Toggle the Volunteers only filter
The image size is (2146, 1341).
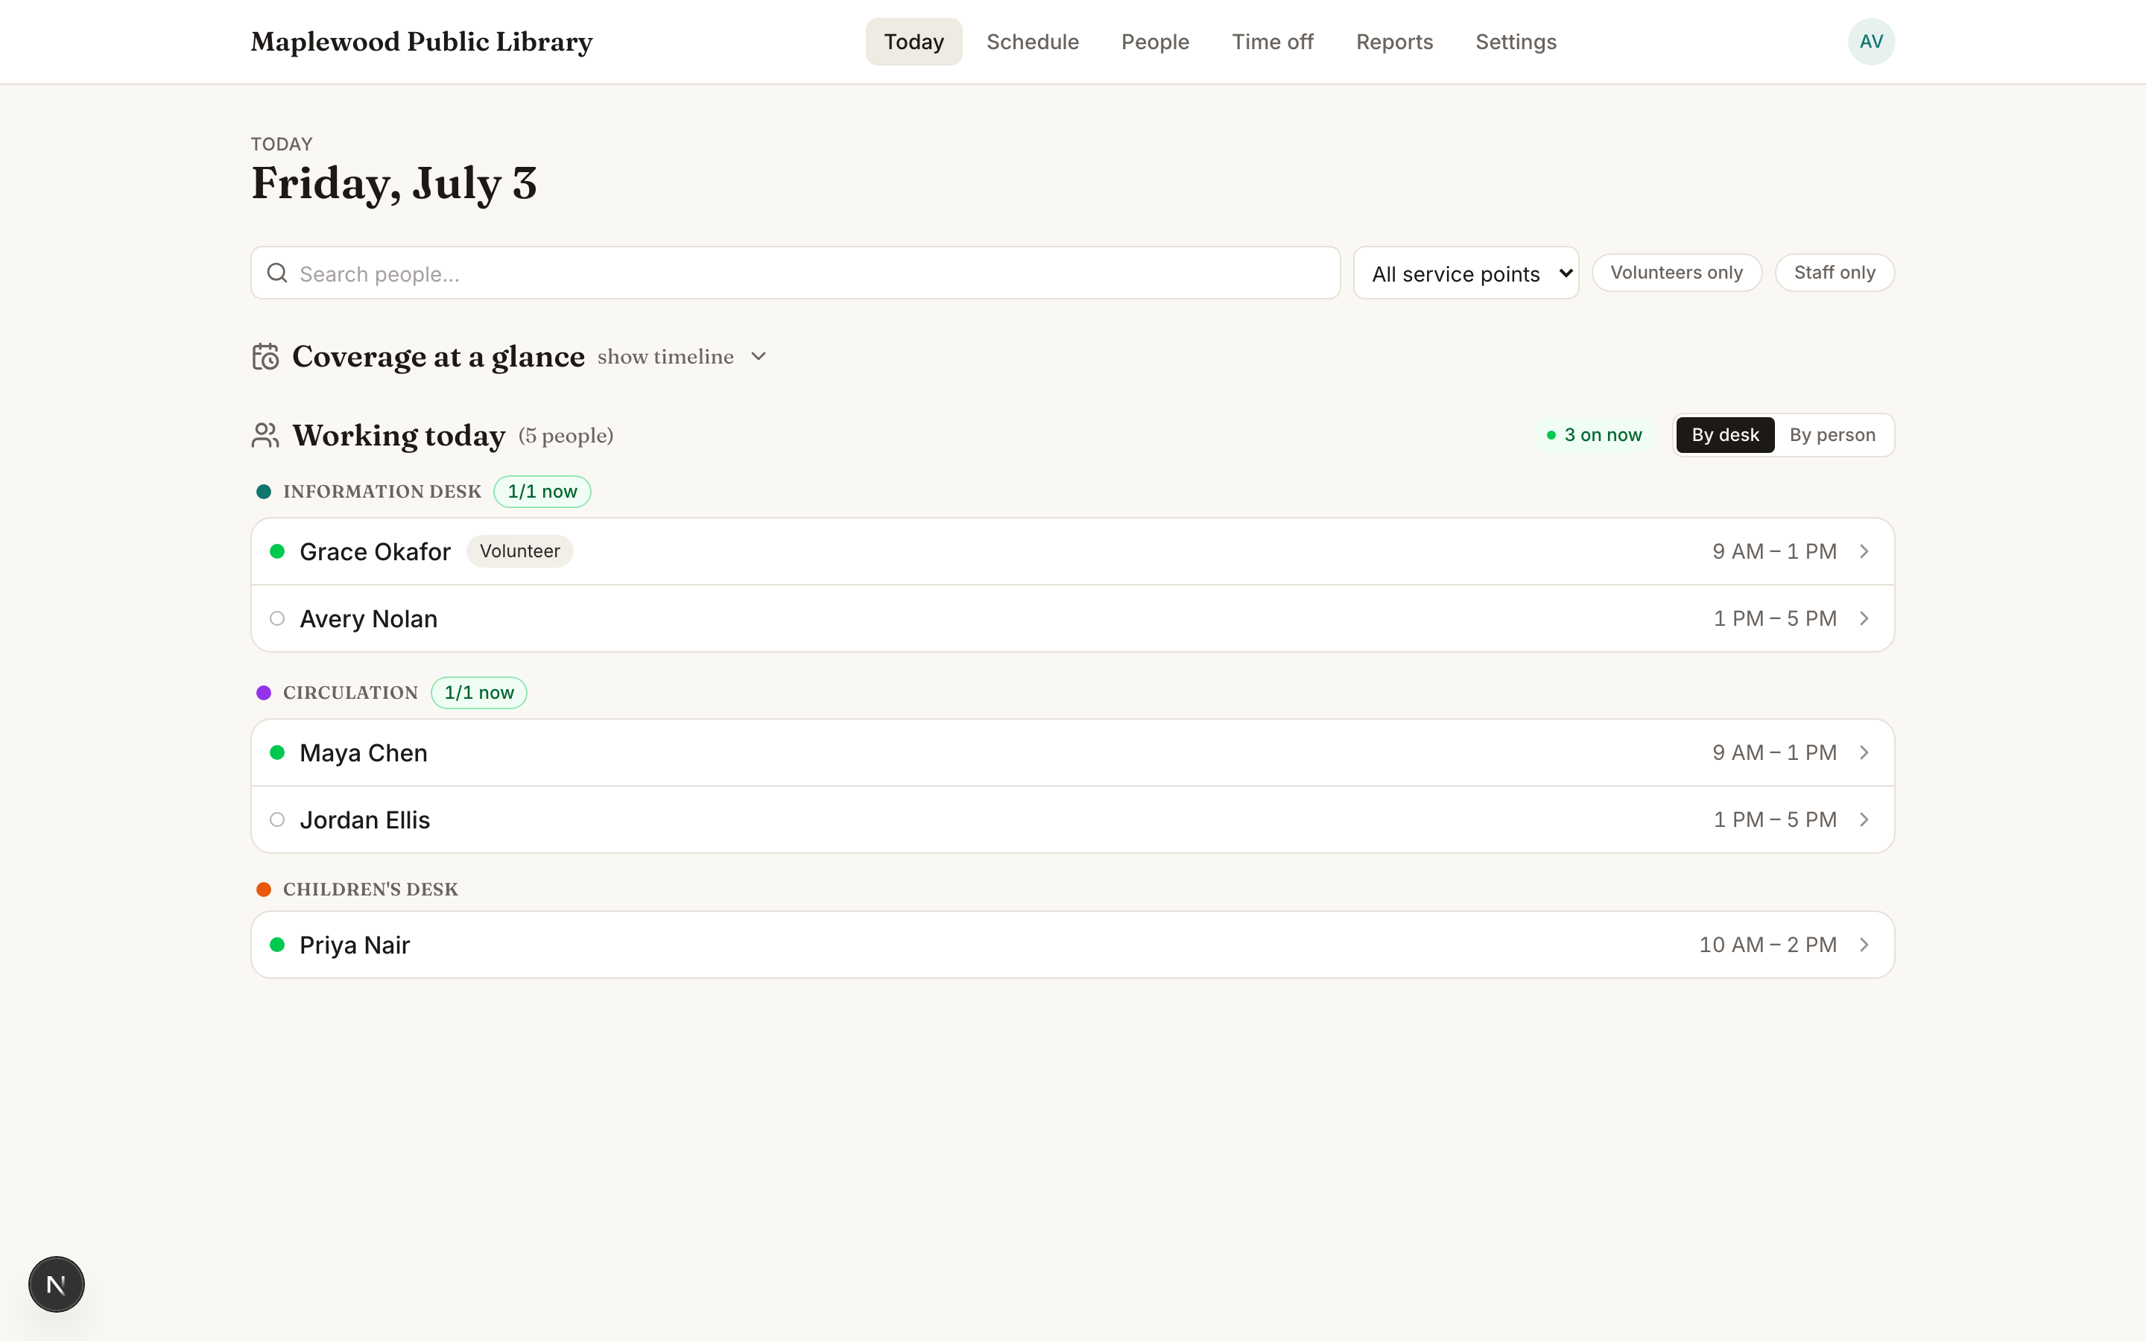(1676, 272)
